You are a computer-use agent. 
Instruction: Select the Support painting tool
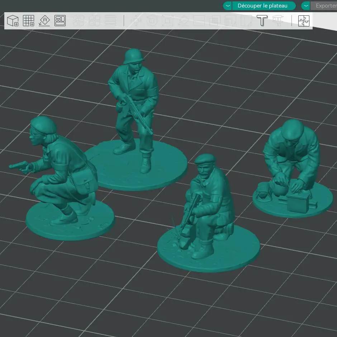[231, 21]
